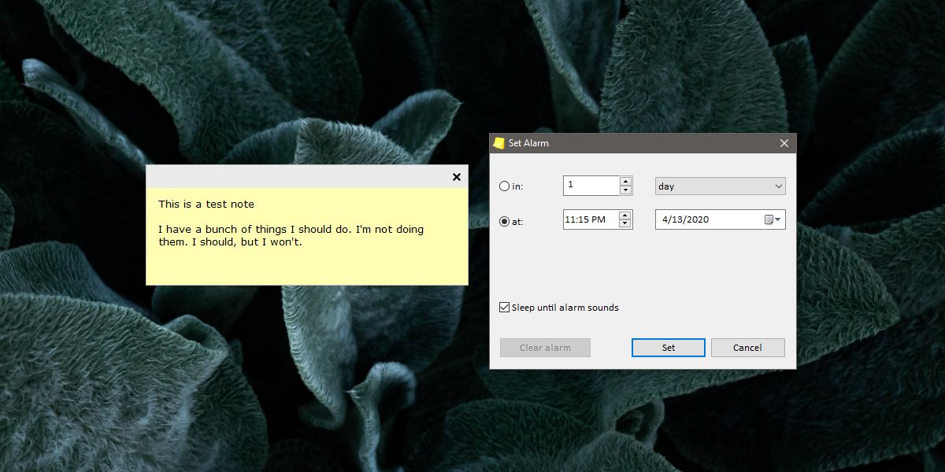
Task: Click the disabled Clear alarm button
Action: [x=545, y=348]
